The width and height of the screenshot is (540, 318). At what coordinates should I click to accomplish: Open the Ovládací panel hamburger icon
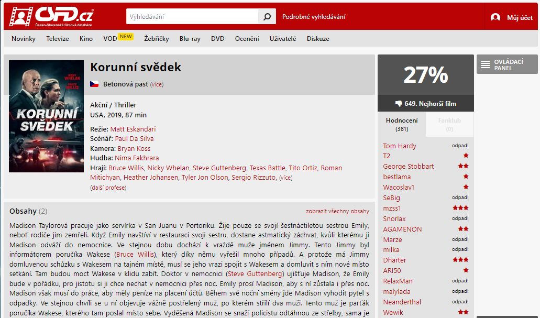485,64
